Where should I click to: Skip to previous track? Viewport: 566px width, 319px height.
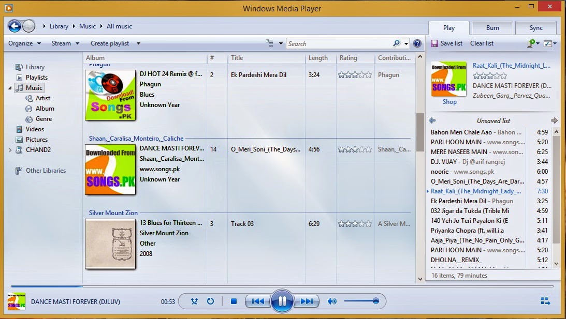click(258, 301)
